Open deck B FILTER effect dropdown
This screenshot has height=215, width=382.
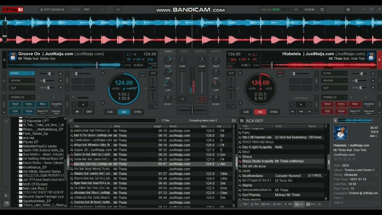click(x=344, y=73)
